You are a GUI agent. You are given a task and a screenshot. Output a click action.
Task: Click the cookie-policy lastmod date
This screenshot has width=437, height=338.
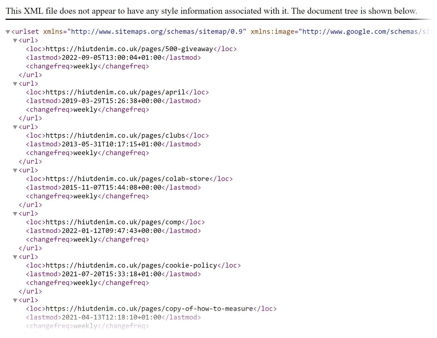(x=112, y=274)
